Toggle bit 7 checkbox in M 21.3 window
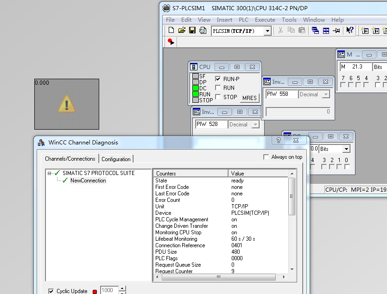The height and width of the screenshot is (294, 387). point(343,85)
